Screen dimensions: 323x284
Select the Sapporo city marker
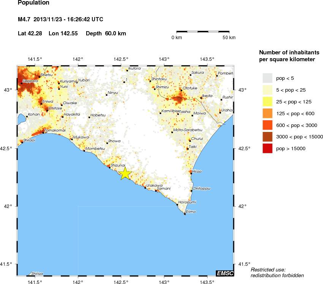point(21,83)
